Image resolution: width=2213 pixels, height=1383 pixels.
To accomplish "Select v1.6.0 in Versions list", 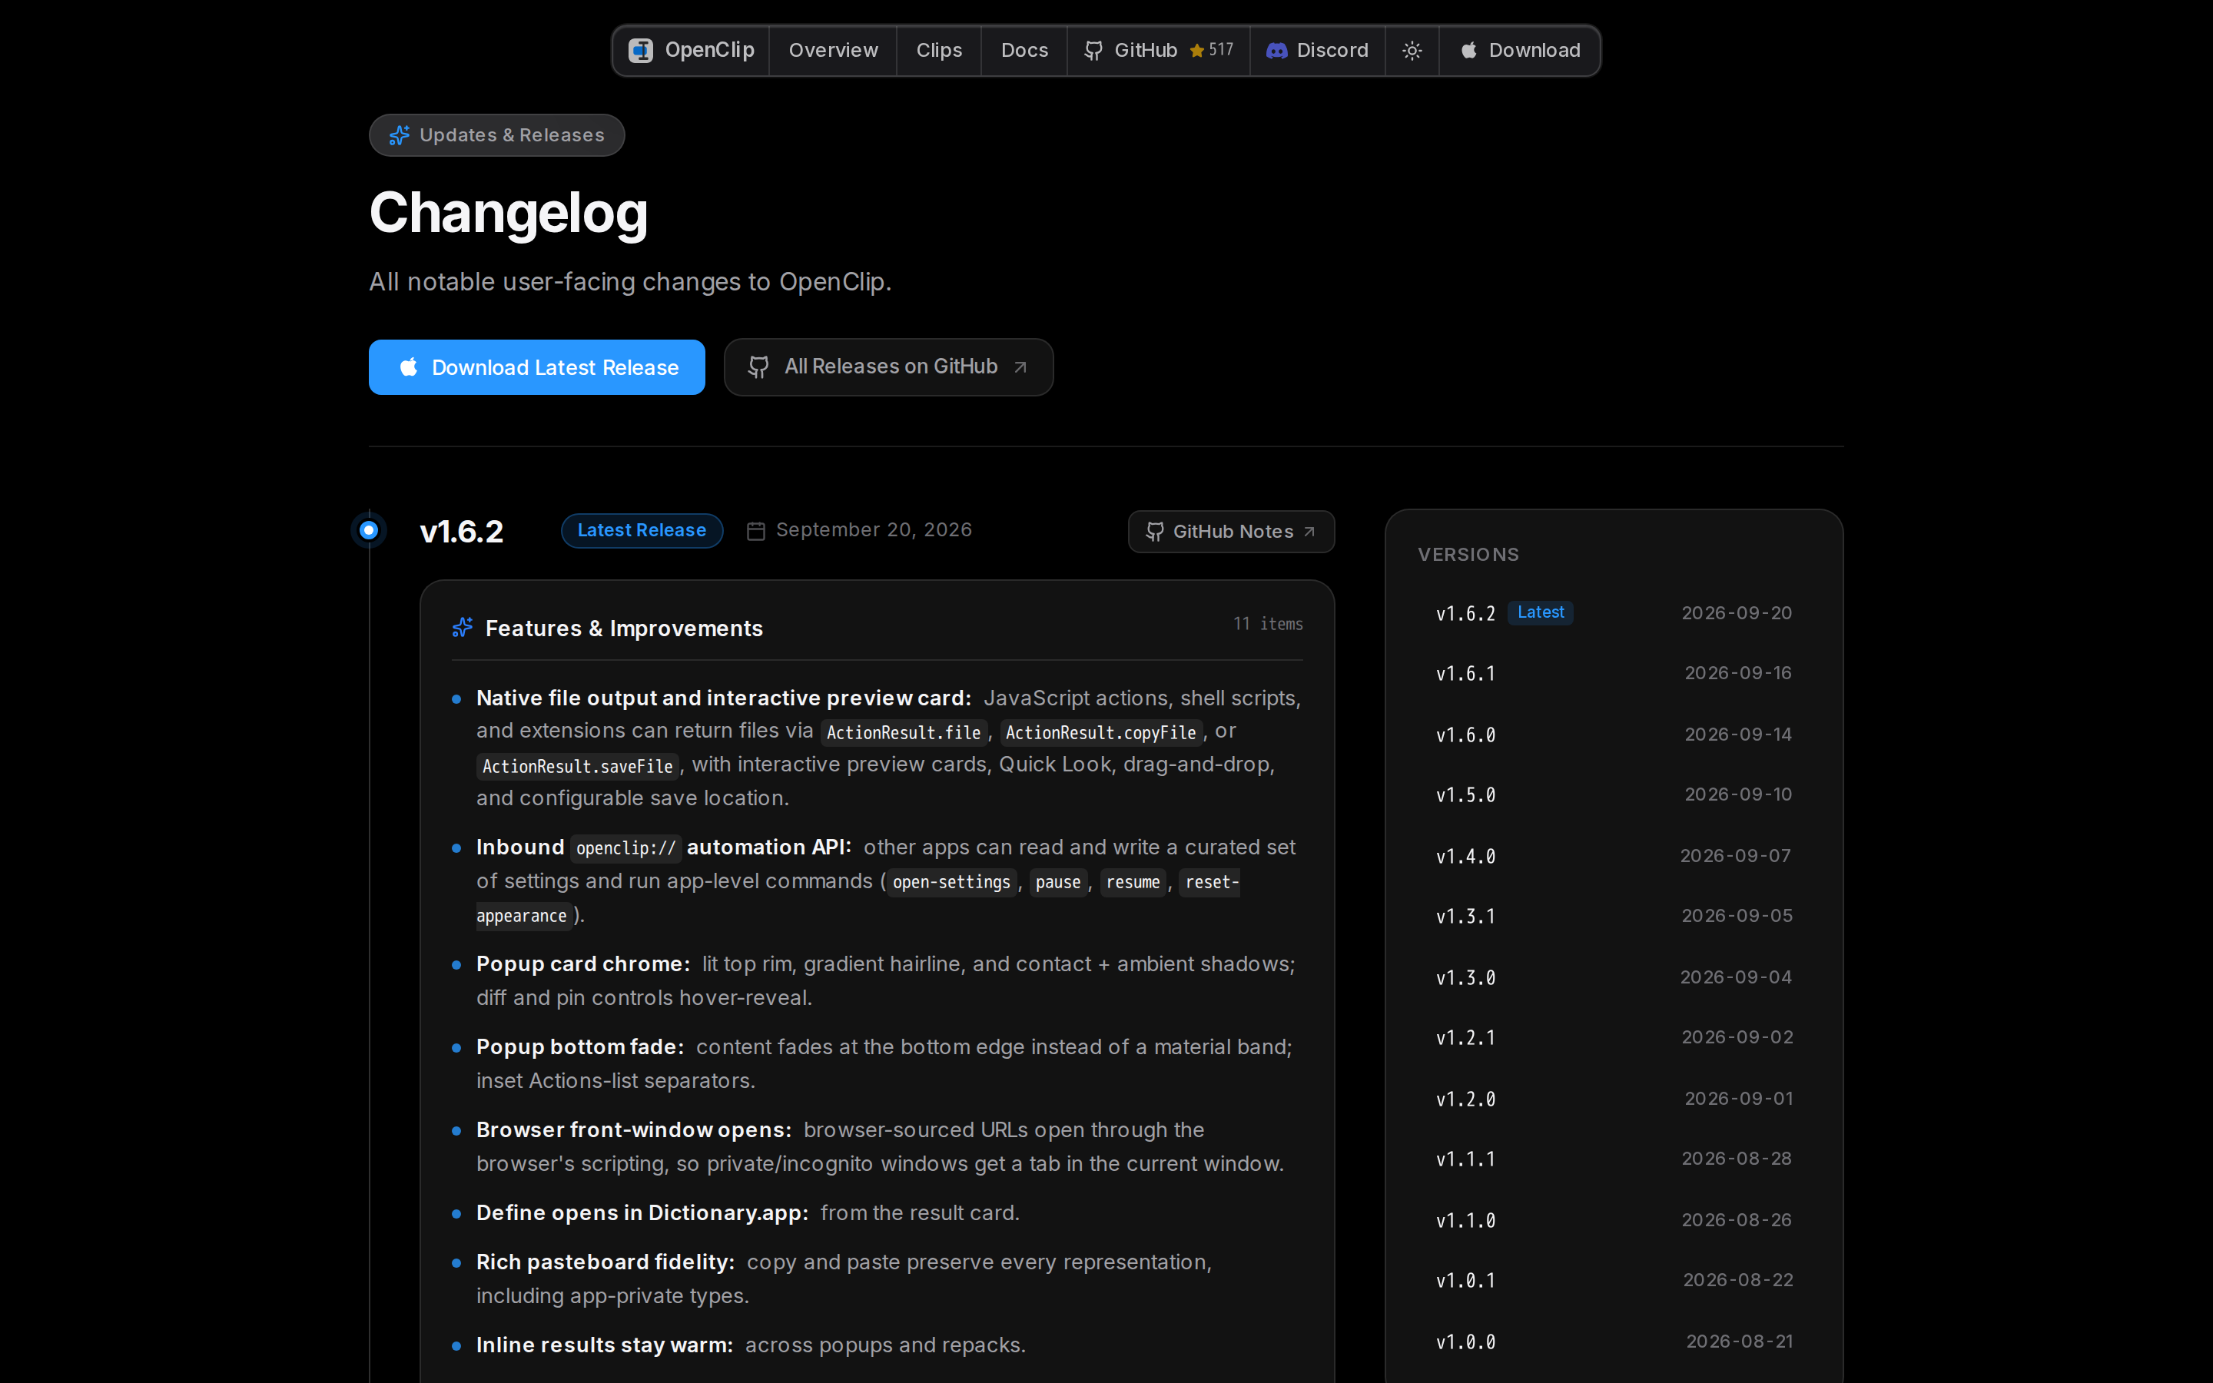I will click(1614, 735).
